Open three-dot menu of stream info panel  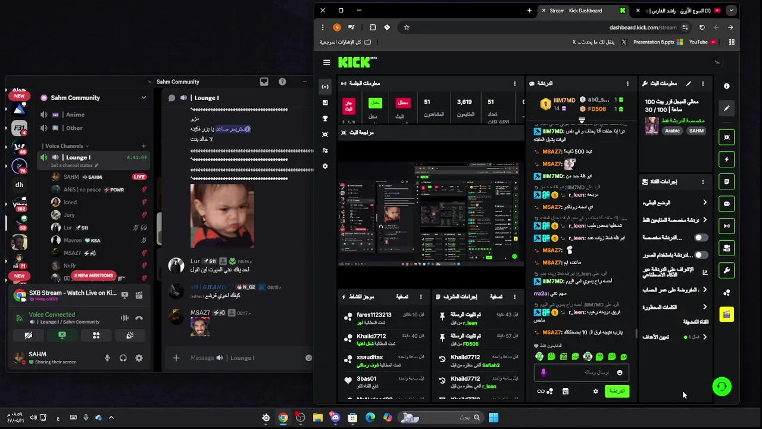pos(702,83)
